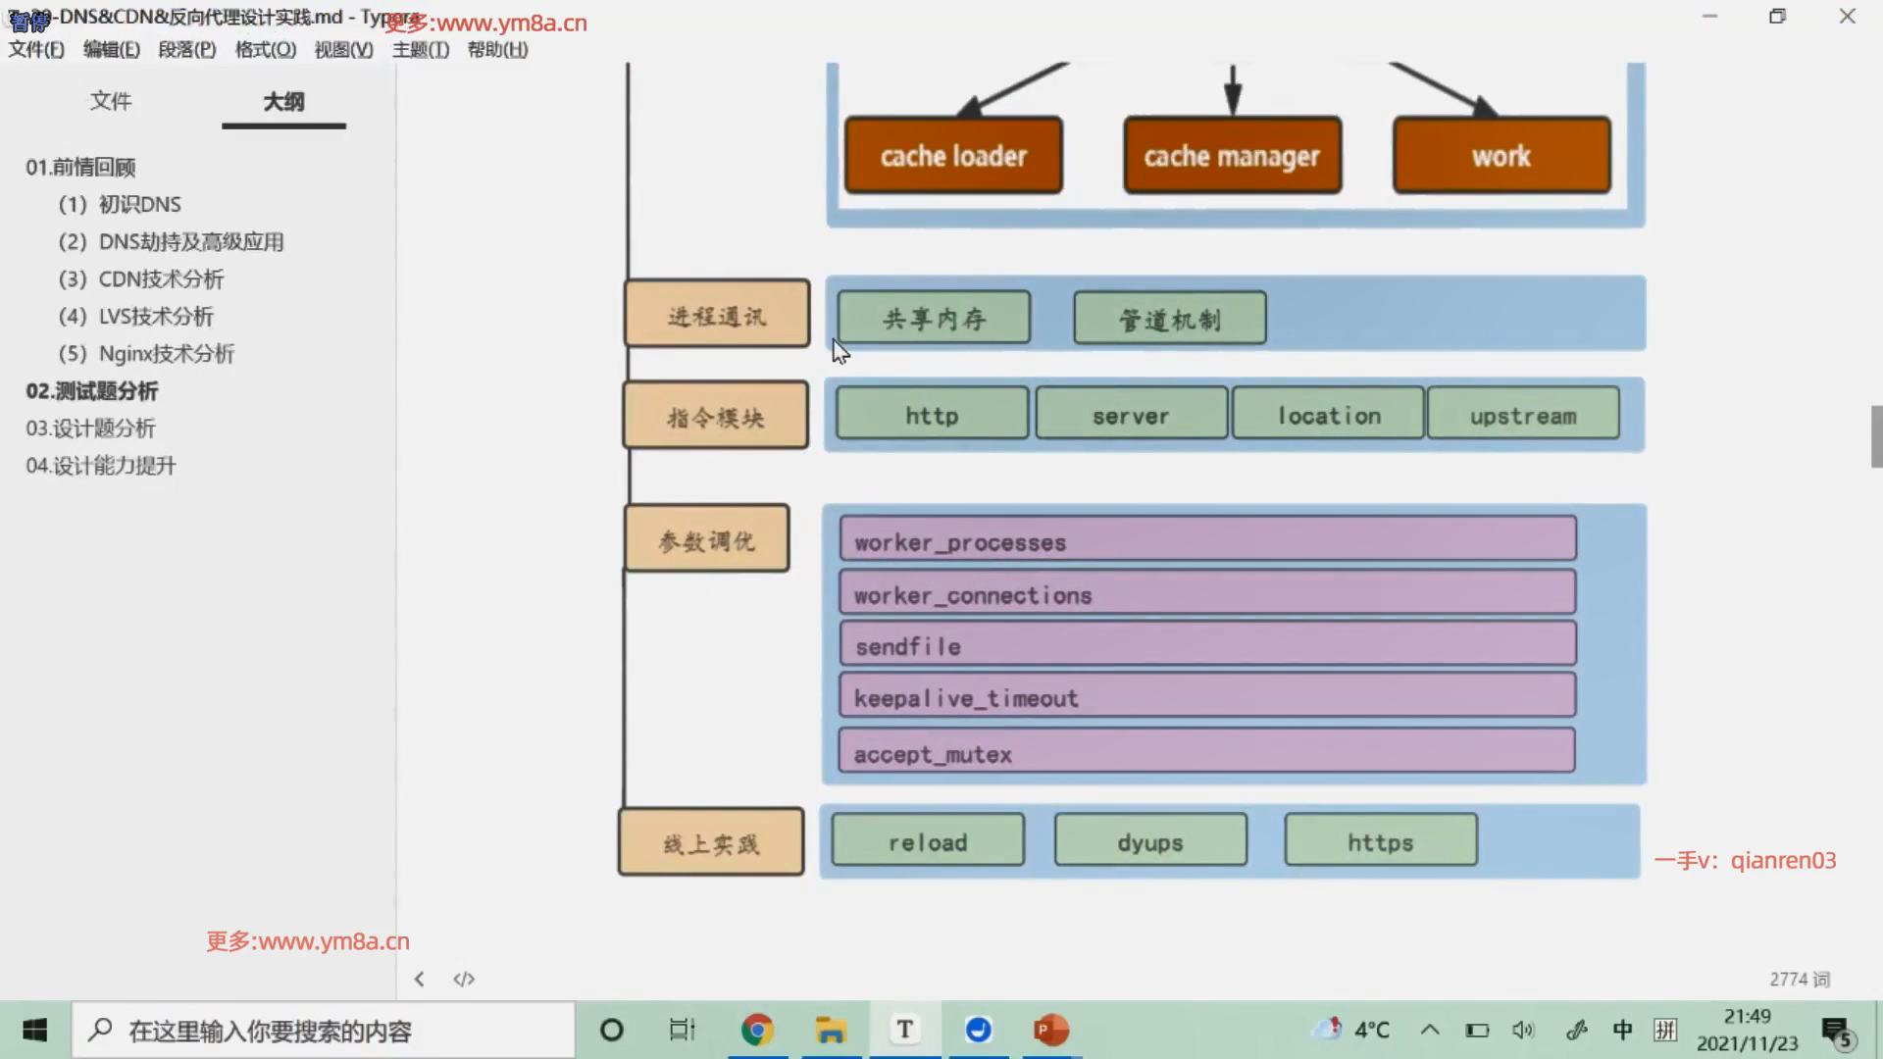This screenshot has height=1059, width=1883.
Task: Collapse the sidebar with left chevron
Action: pos(419,979)
